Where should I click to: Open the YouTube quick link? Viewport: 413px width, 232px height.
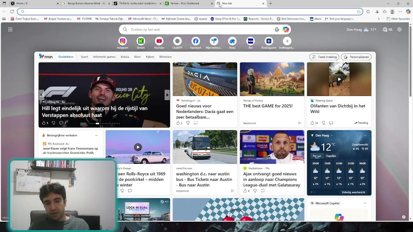point(159,41)
